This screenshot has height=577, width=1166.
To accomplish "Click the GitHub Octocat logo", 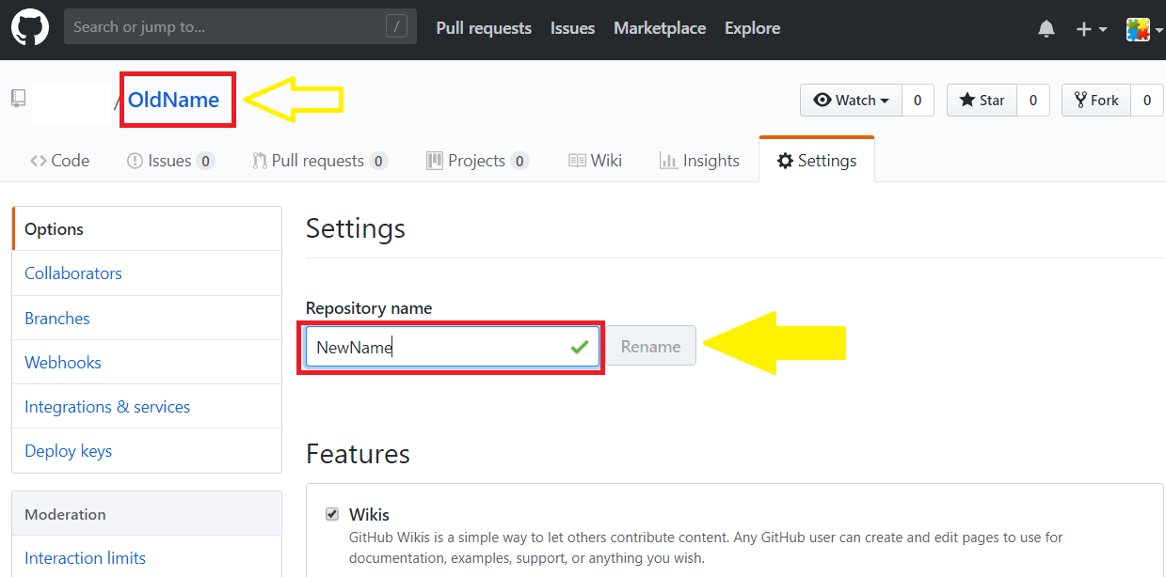I will pyautogui.click(x=30, y=27).
